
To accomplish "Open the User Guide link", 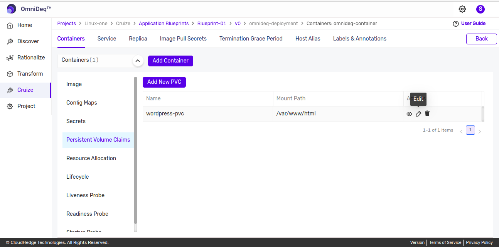I will [473, 24].
